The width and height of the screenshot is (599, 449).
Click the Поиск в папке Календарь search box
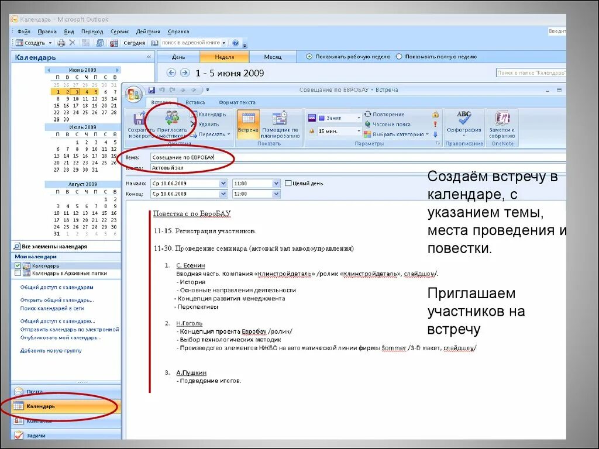click(530, 72)
